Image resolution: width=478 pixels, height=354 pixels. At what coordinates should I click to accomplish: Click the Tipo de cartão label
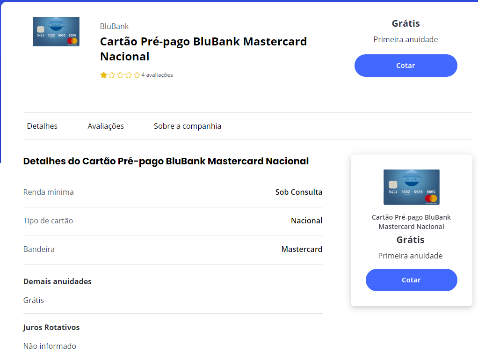coord(48,221)
